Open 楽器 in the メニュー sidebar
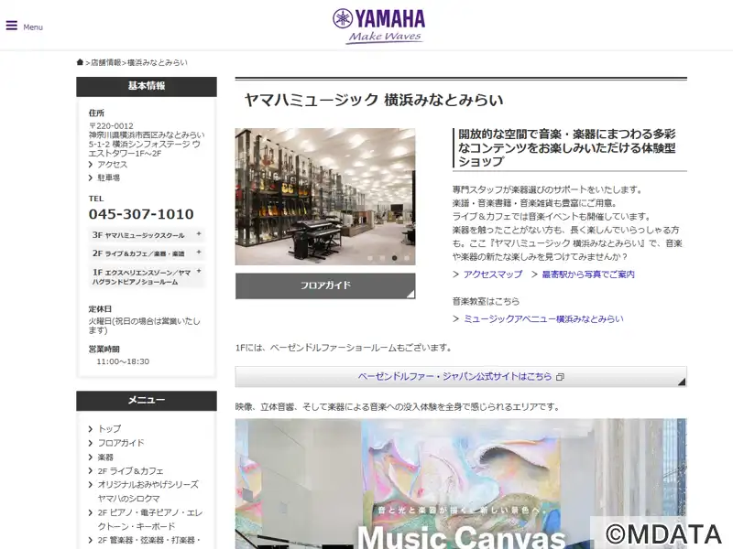 (105, 457)
